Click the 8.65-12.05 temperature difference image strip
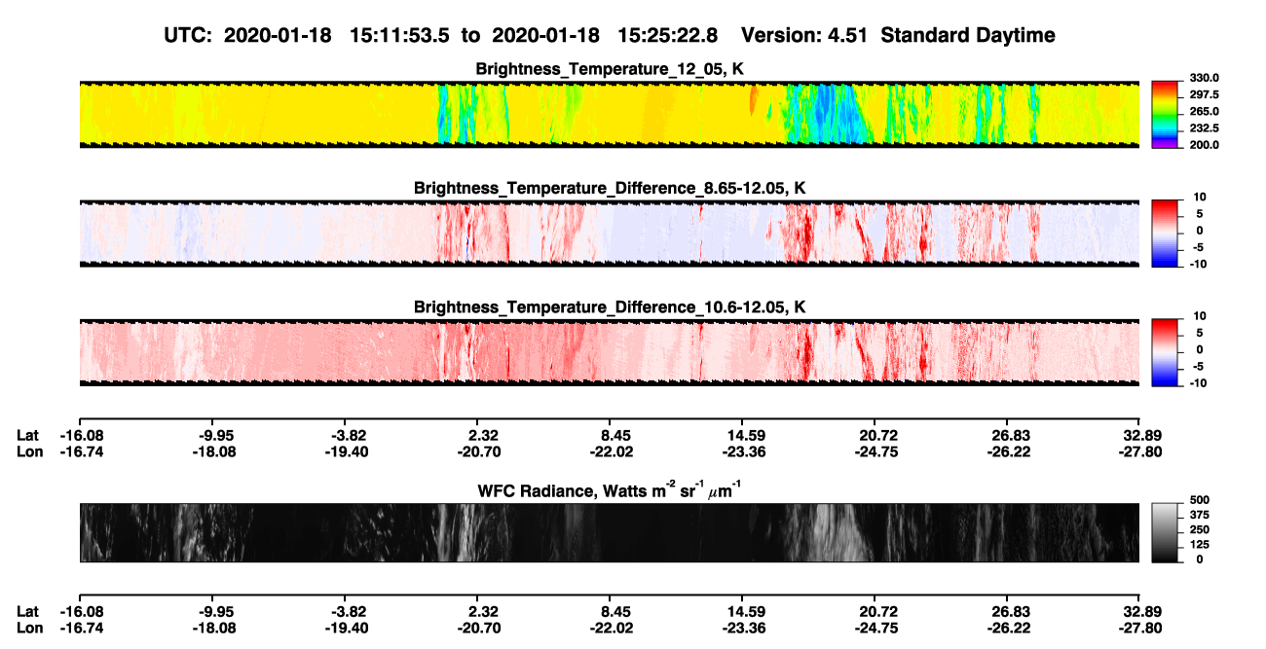 [x=609, y=234]
